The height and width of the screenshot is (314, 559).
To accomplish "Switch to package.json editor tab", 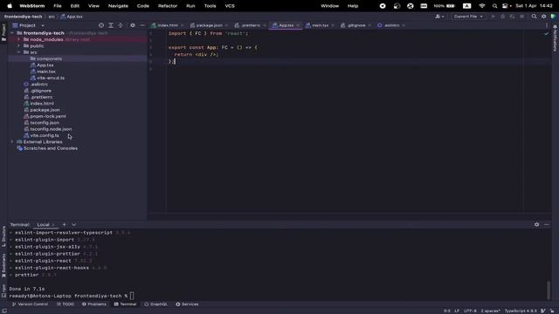I will 209,25.
